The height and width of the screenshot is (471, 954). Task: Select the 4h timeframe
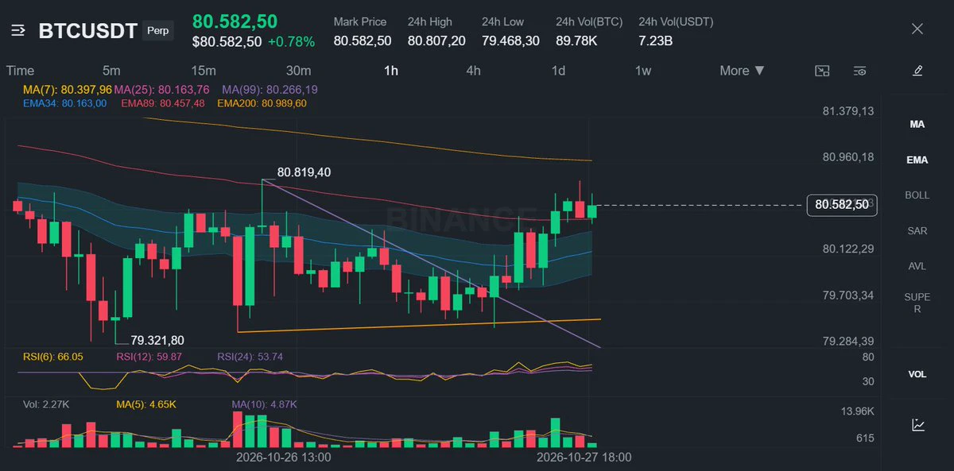coord(473,71)
